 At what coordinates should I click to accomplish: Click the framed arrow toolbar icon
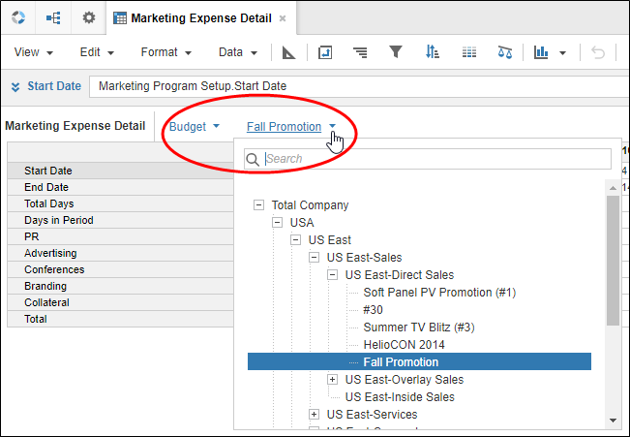(324, 52)
